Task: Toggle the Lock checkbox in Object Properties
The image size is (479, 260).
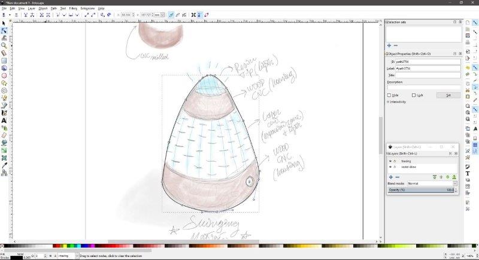Action: 414,95
